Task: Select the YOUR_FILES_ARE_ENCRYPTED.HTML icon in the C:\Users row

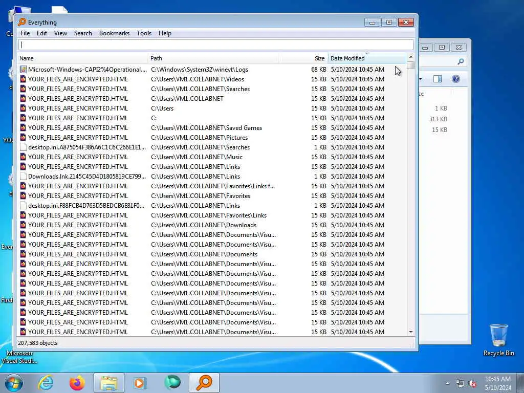Action: coord(23,108)
